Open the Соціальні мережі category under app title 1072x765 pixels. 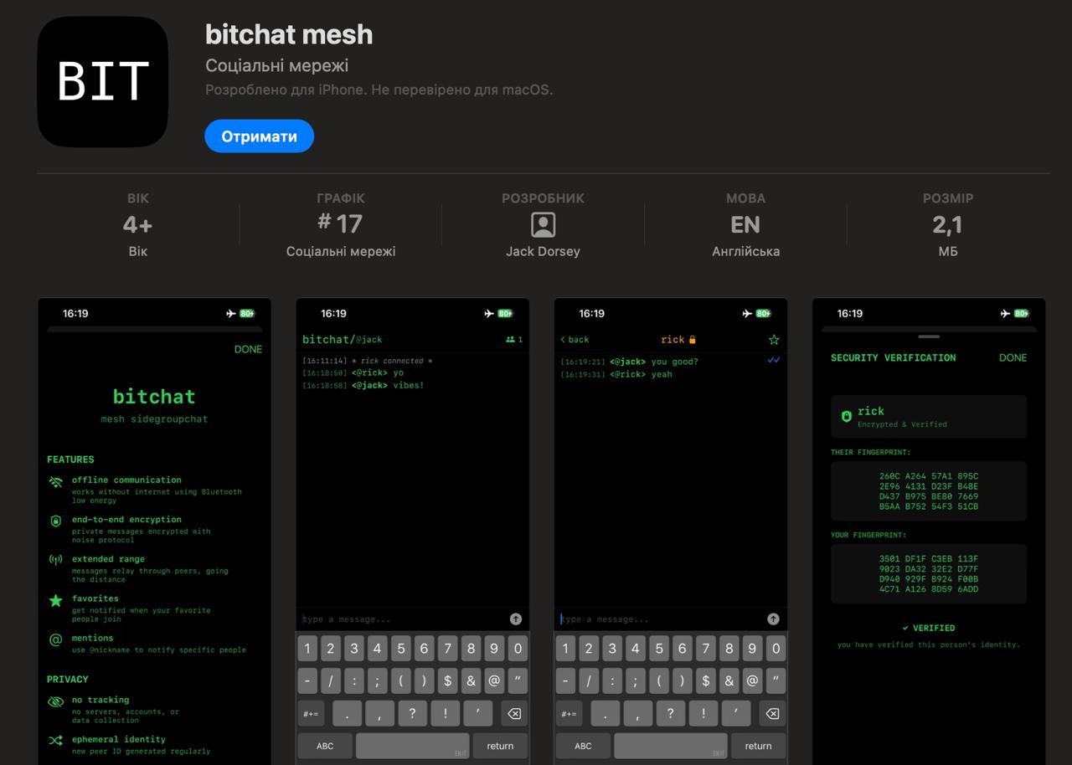pyautogui.click(x=276, y=65)
